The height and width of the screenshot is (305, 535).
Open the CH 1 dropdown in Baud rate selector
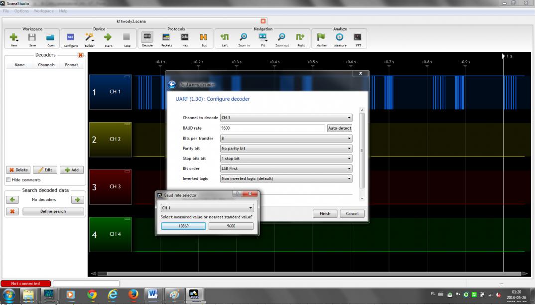click(x=207, y=208)
